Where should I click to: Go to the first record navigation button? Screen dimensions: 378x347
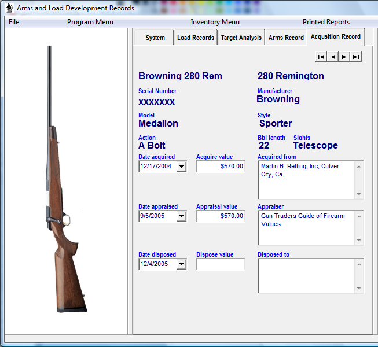321,57
